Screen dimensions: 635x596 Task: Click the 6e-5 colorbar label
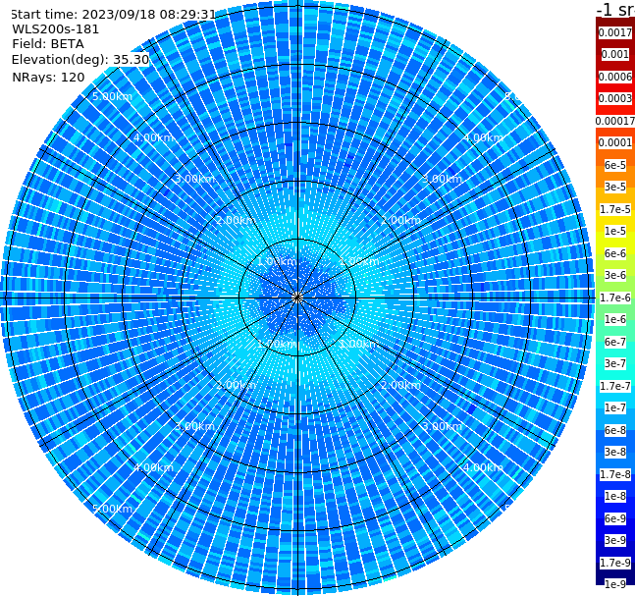pos(615,165)
